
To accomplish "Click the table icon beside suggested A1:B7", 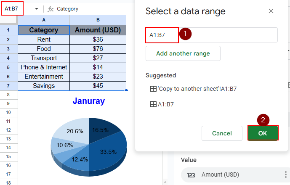I will [153, 105].
